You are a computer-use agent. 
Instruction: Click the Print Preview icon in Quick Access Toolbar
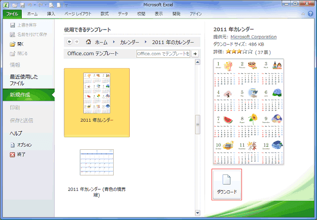point(52,5)
